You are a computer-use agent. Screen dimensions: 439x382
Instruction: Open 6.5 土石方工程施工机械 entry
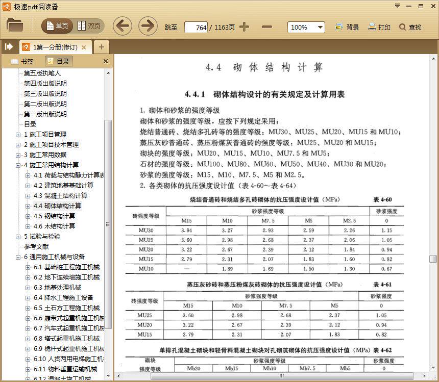pos(67,308)
